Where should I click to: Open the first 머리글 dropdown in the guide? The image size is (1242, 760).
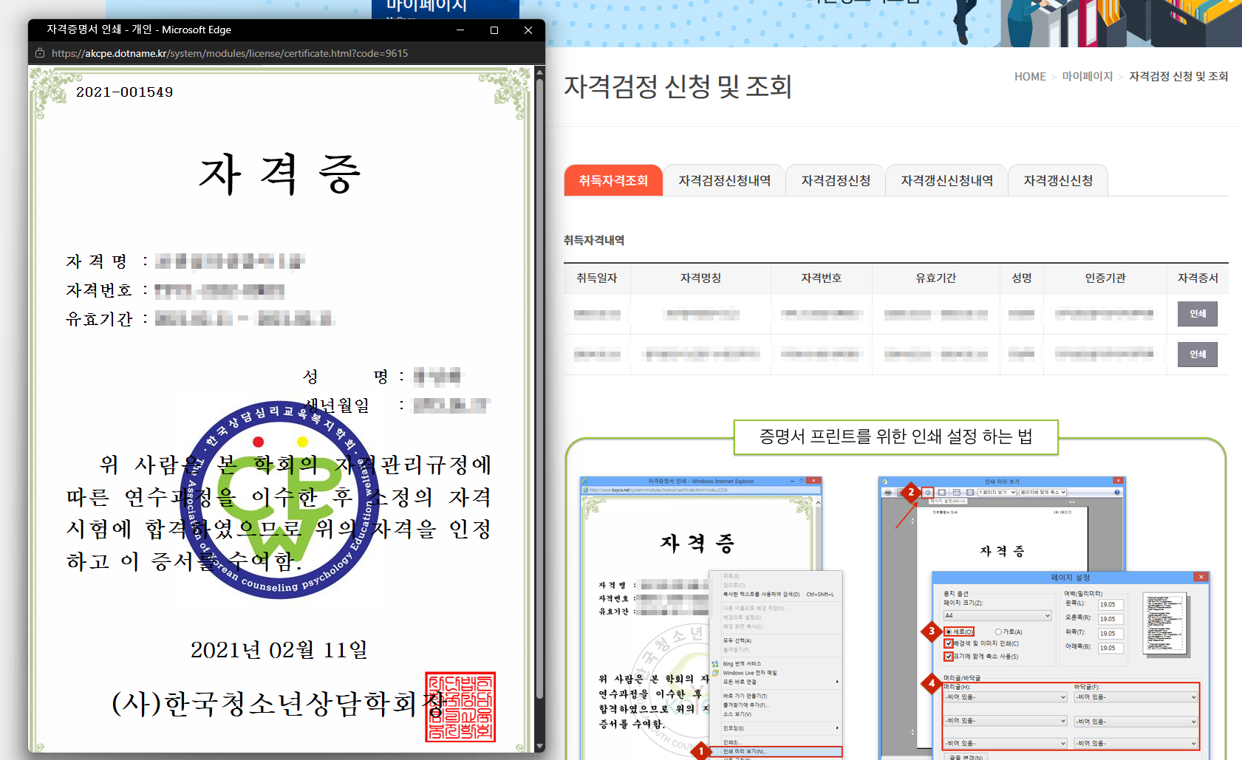point(1005,697)
